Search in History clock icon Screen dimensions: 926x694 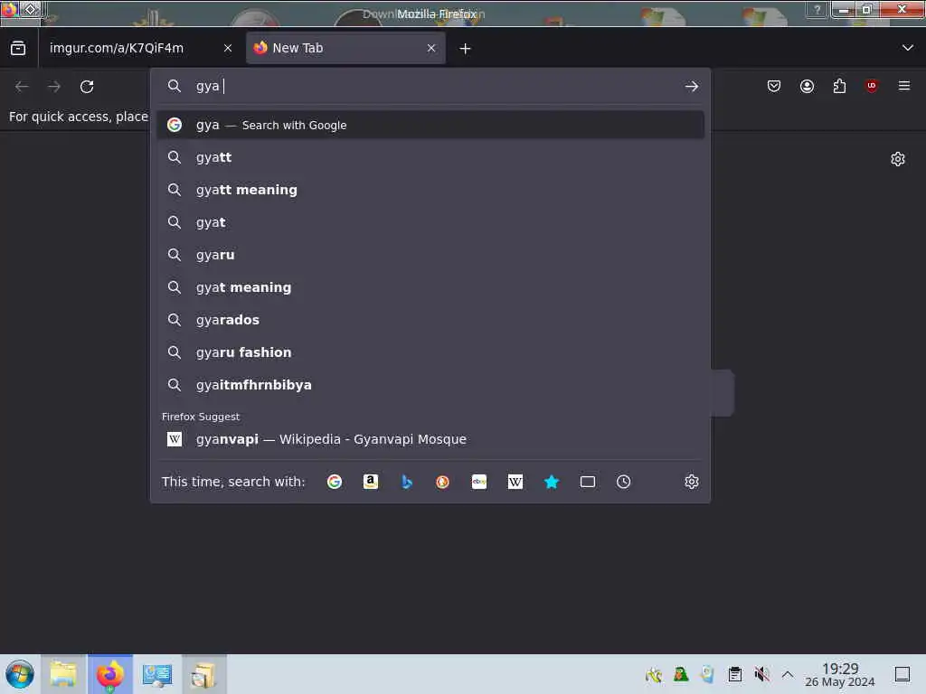624,483
